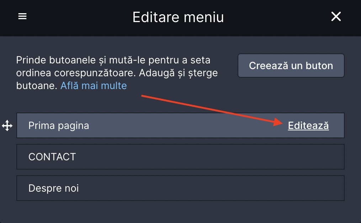The height and width of the screenshot is (223, 361).
Task: Follow the blue learn-more hyperlink
Action: (x=94, y=85)
